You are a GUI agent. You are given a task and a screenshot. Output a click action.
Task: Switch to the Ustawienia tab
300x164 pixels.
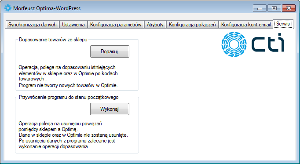click(73, 25)
